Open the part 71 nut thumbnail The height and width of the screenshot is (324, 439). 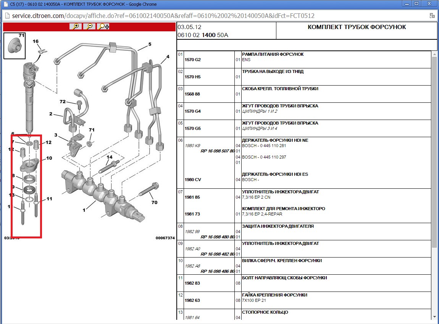point(15,46)
